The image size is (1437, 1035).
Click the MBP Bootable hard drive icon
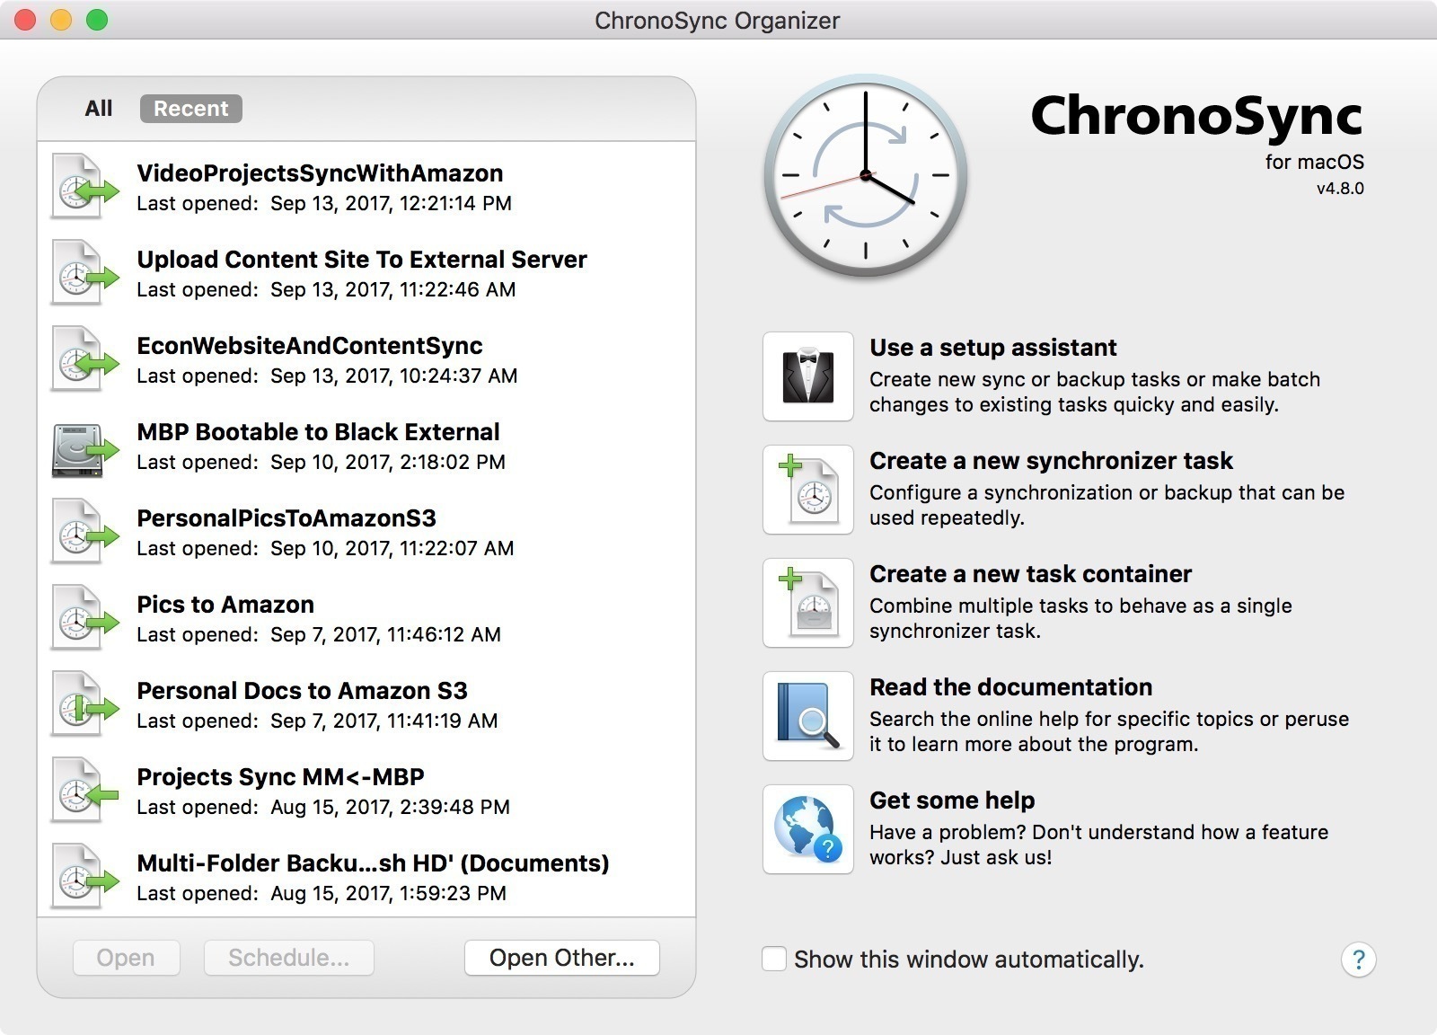click(x=84, y=449)
